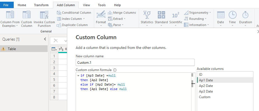Switch to the Tools tab
This screenshot has width=259, height=111.
click(102, 5)
